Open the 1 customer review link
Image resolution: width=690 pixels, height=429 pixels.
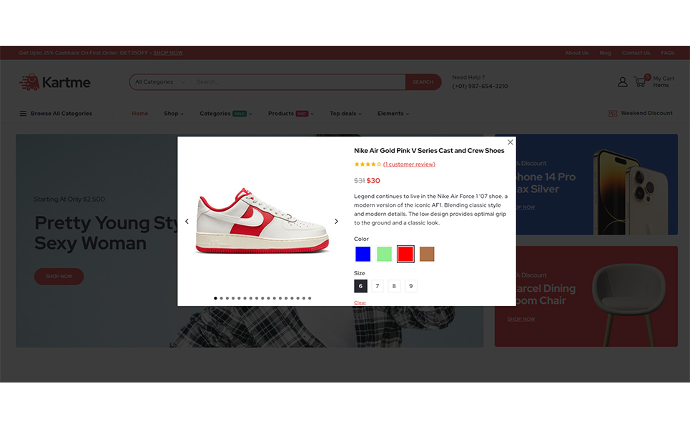coord(409,164)
